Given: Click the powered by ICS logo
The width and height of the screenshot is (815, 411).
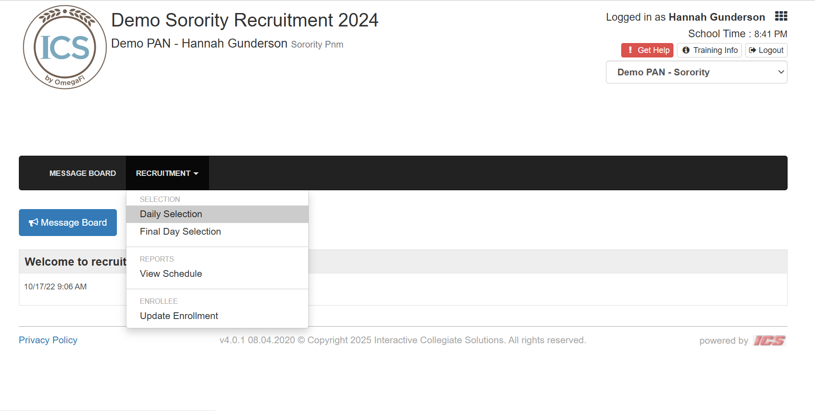Looking at the screenshot, I should (769, 341).
